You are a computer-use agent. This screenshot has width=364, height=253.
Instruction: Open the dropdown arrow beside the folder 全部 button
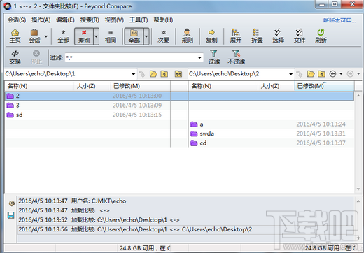click(x=146, y=36)
